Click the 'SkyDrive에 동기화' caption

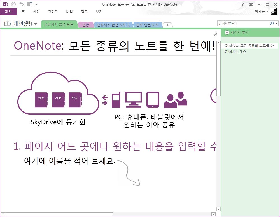pos(58,122)
